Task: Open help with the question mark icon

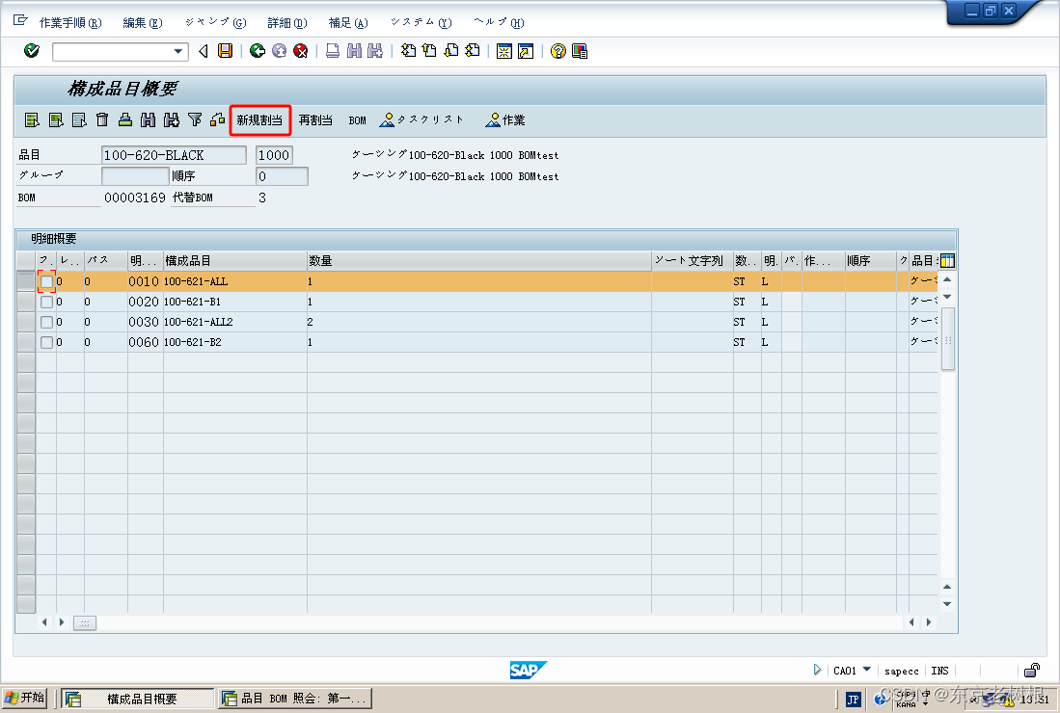Action: tap(557, 51)
